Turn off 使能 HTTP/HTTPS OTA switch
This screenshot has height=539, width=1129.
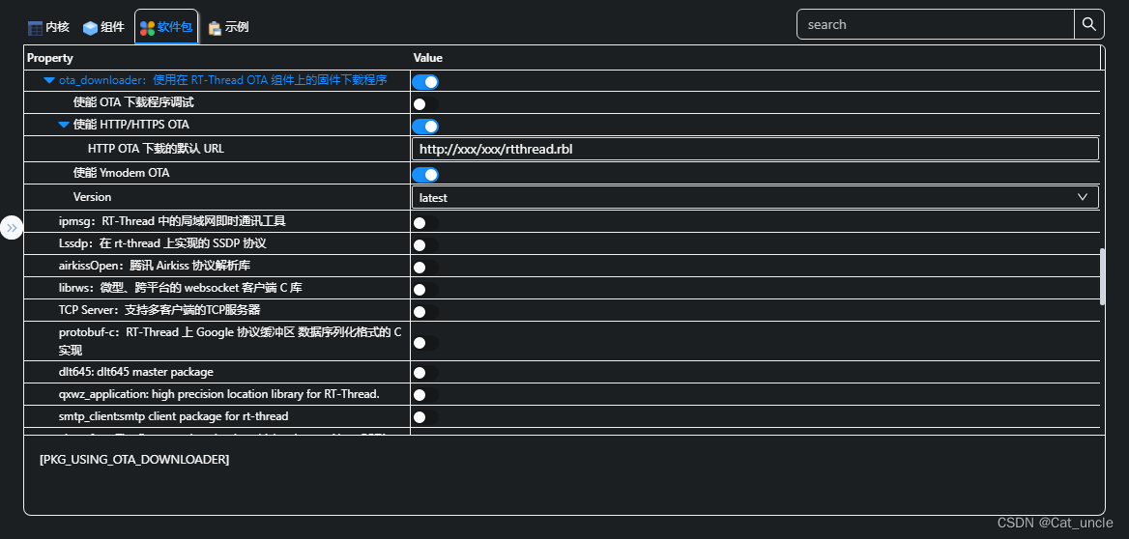[x=424, y=127]
